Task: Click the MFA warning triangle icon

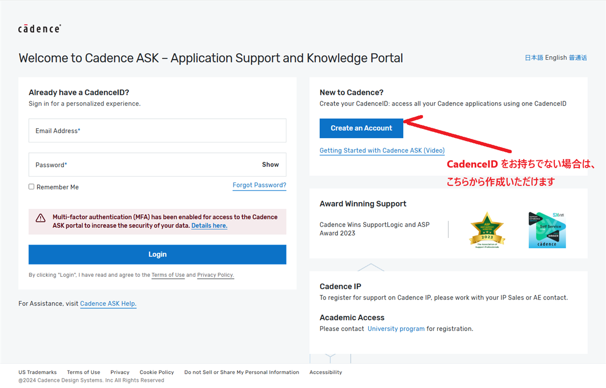Action: pyautogui.click(x=41, y=218)
